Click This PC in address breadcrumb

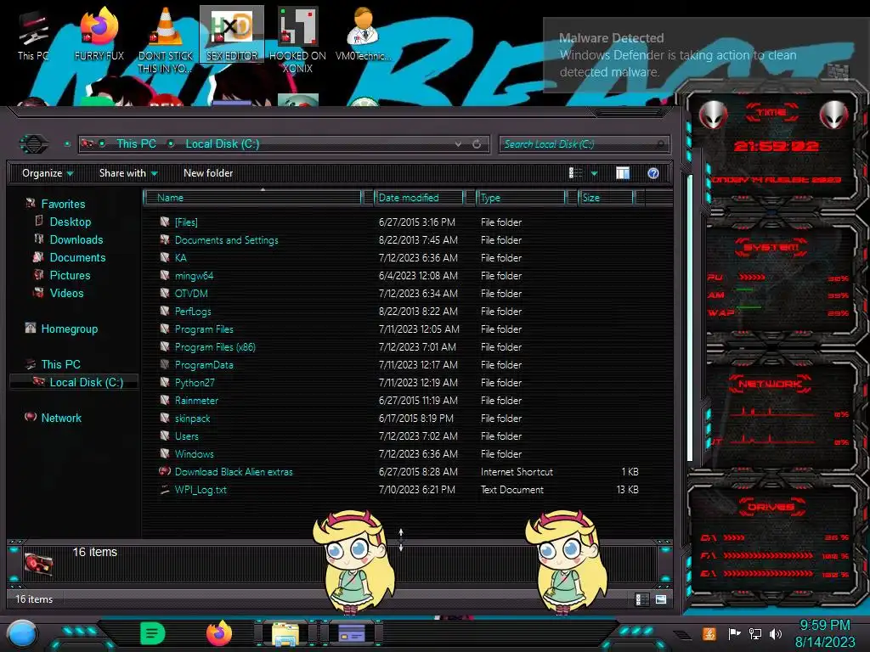(x=136, y=144)
